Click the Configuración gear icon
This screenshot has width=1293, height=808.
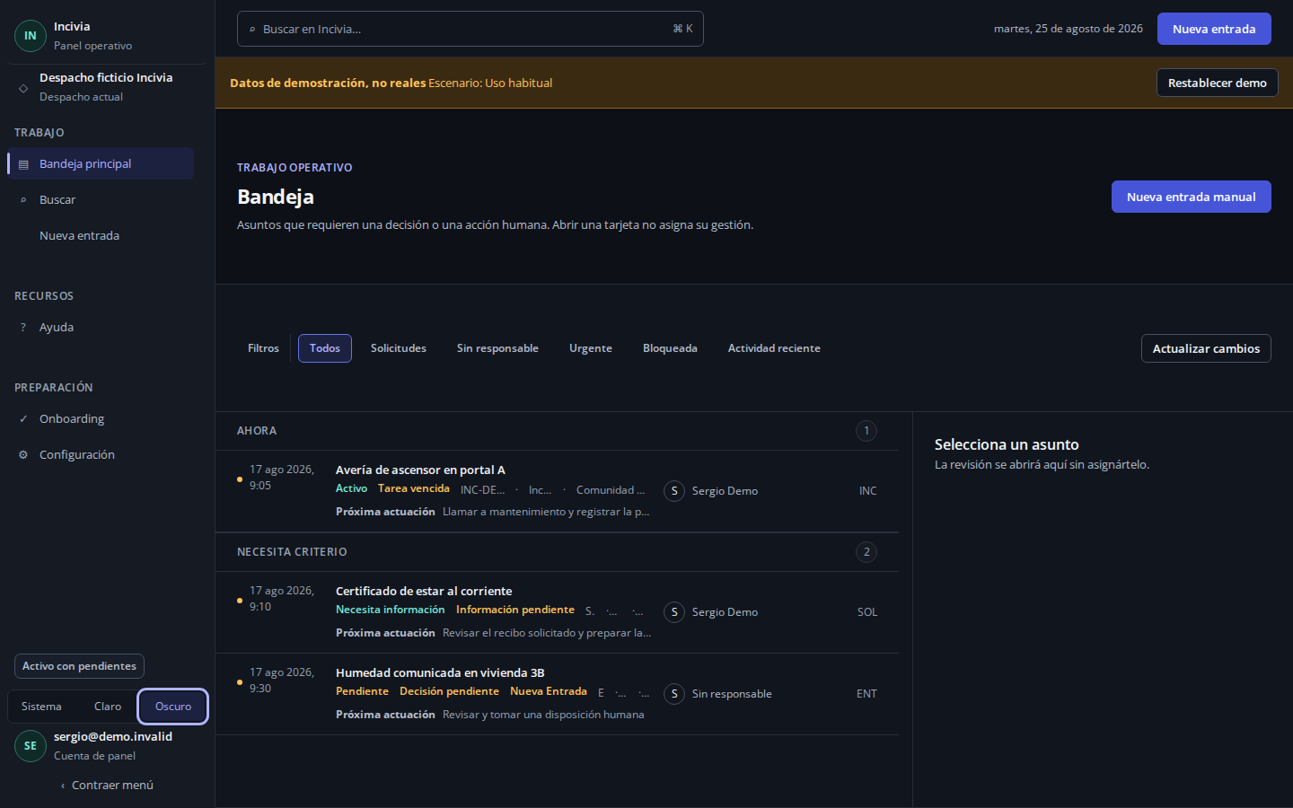[23, 455]
